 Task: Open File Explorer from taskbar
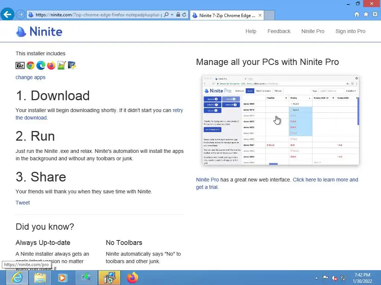pos(40,278)
